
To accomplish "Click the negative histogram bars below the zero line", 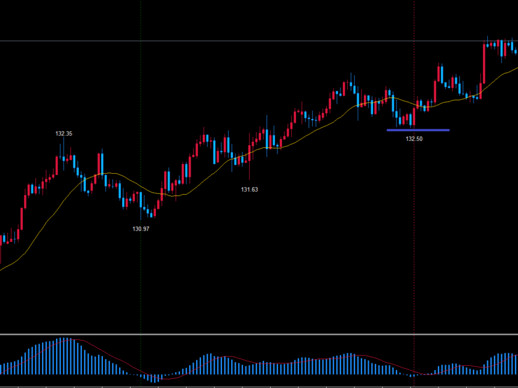I will pos(152,377).
